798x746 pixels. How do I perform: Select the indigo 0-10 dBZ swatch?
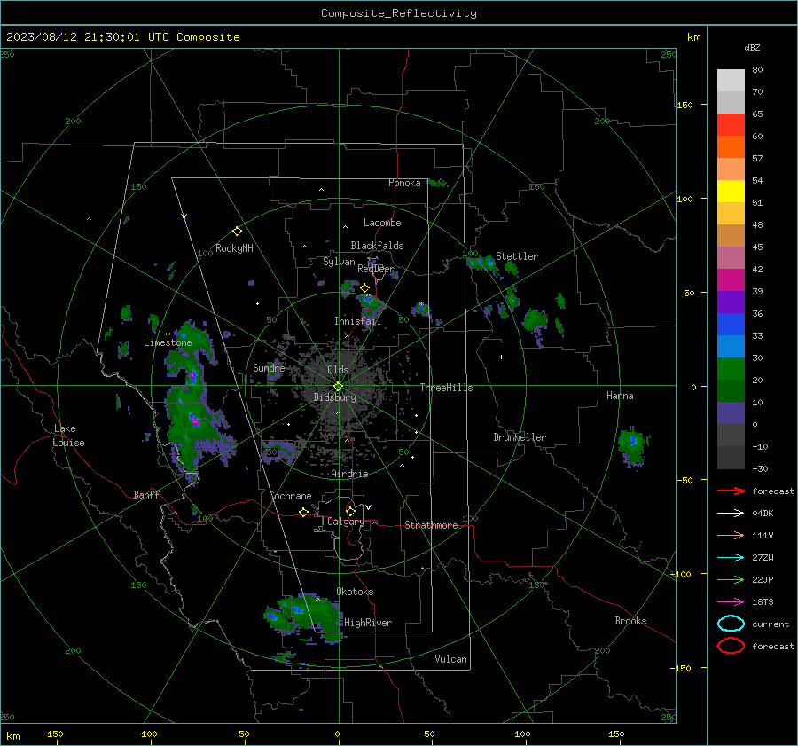(x=731, y=413)
